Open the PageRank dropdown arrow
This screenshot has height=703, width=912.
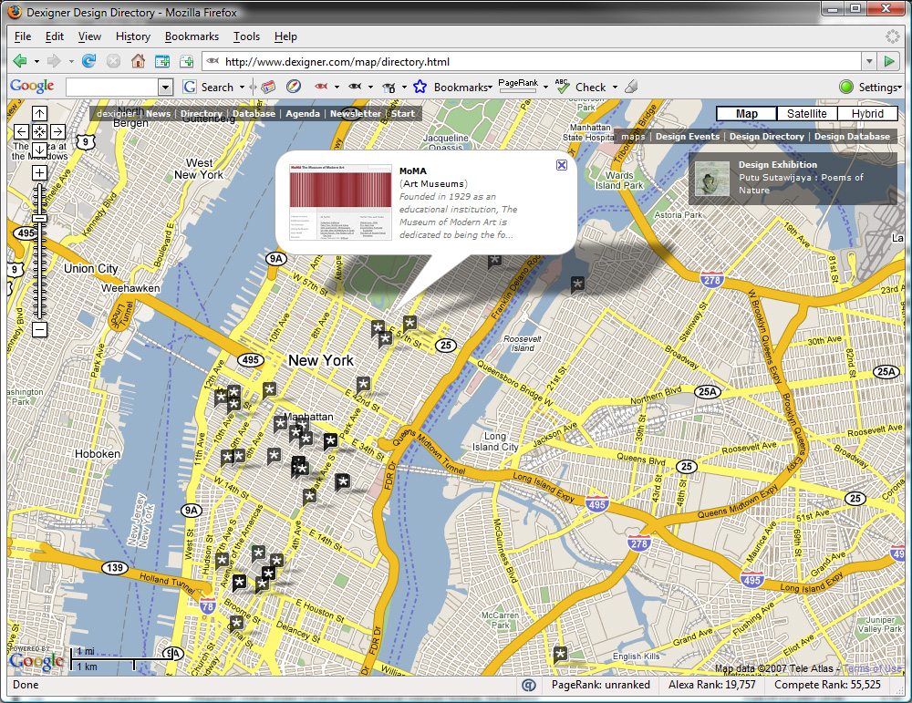click(545, 88)
